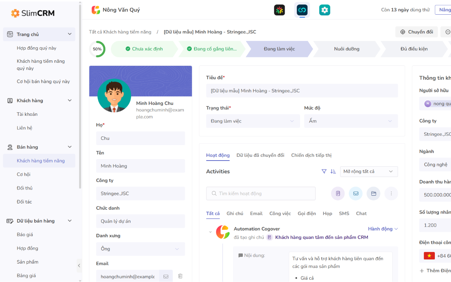Click the Minh Hoàng Chu profile avatar
The image size is (451, 282).
coord(114,96)
